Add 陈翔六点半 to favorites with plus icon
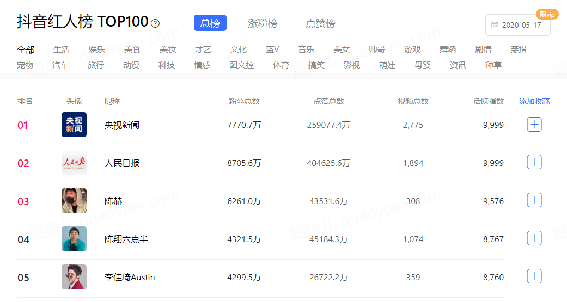The width and height of the screenshot is (567, 302). [x=534, y=238]
